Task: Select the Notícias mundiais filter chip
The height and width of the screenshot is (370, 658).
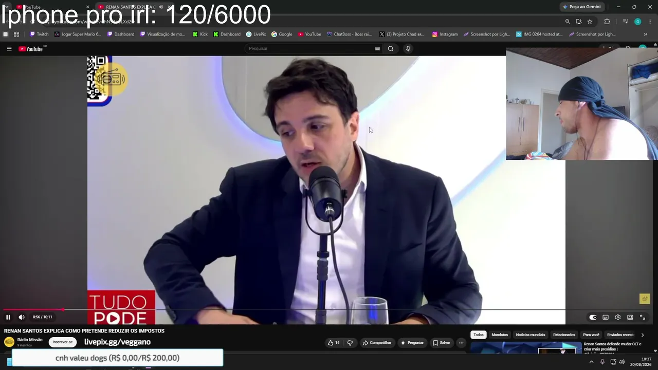Action: click(x=531, y=335)
